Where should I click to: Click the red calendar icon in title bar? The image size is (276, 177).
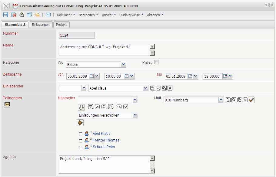tap(15, 6)
